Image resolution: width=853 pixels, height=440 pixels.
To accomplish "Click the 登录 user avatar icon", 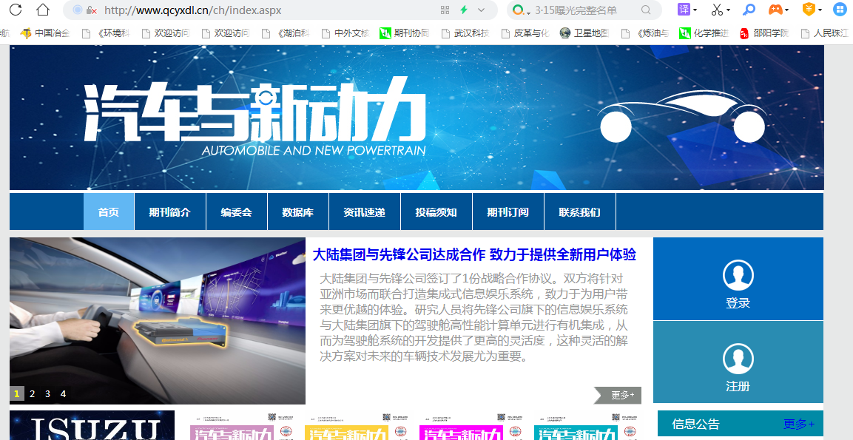I will (x=738, y=276).
